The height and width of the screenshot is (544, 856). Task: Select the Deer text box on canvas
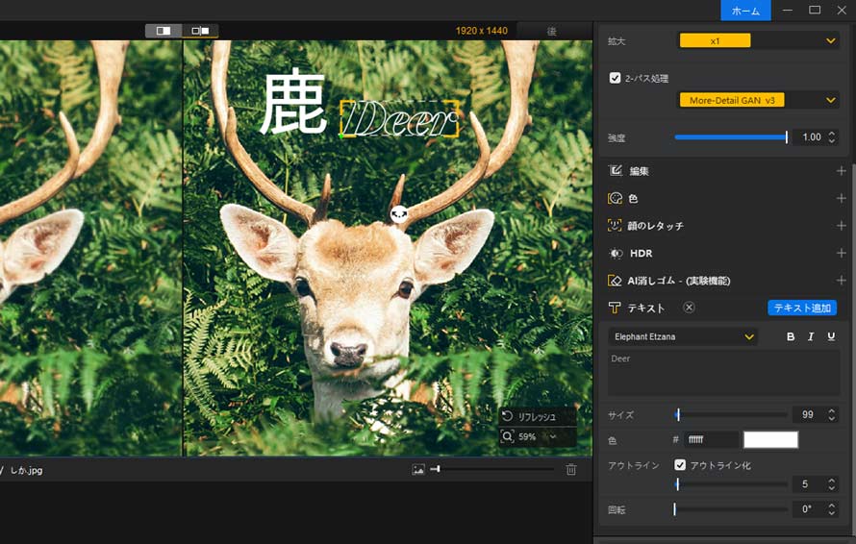[399, 118]
